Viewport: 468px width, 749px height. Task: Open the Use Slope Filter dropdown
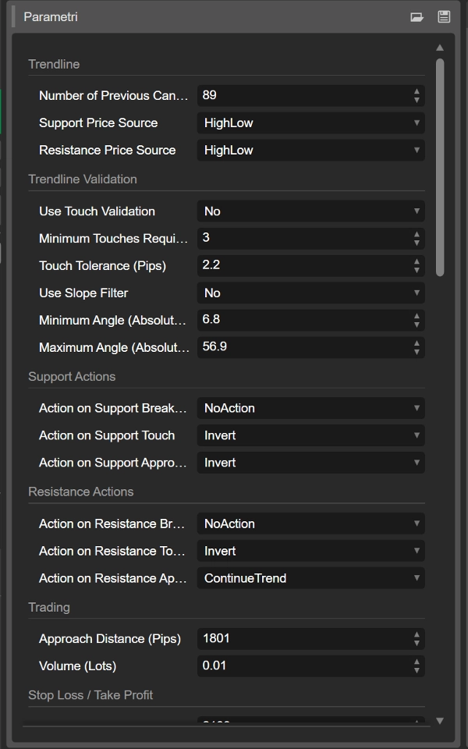coord(310,293)
